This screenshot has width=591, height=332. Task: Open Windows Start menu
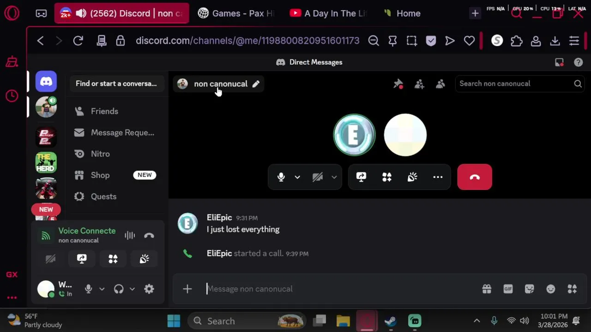174,321
